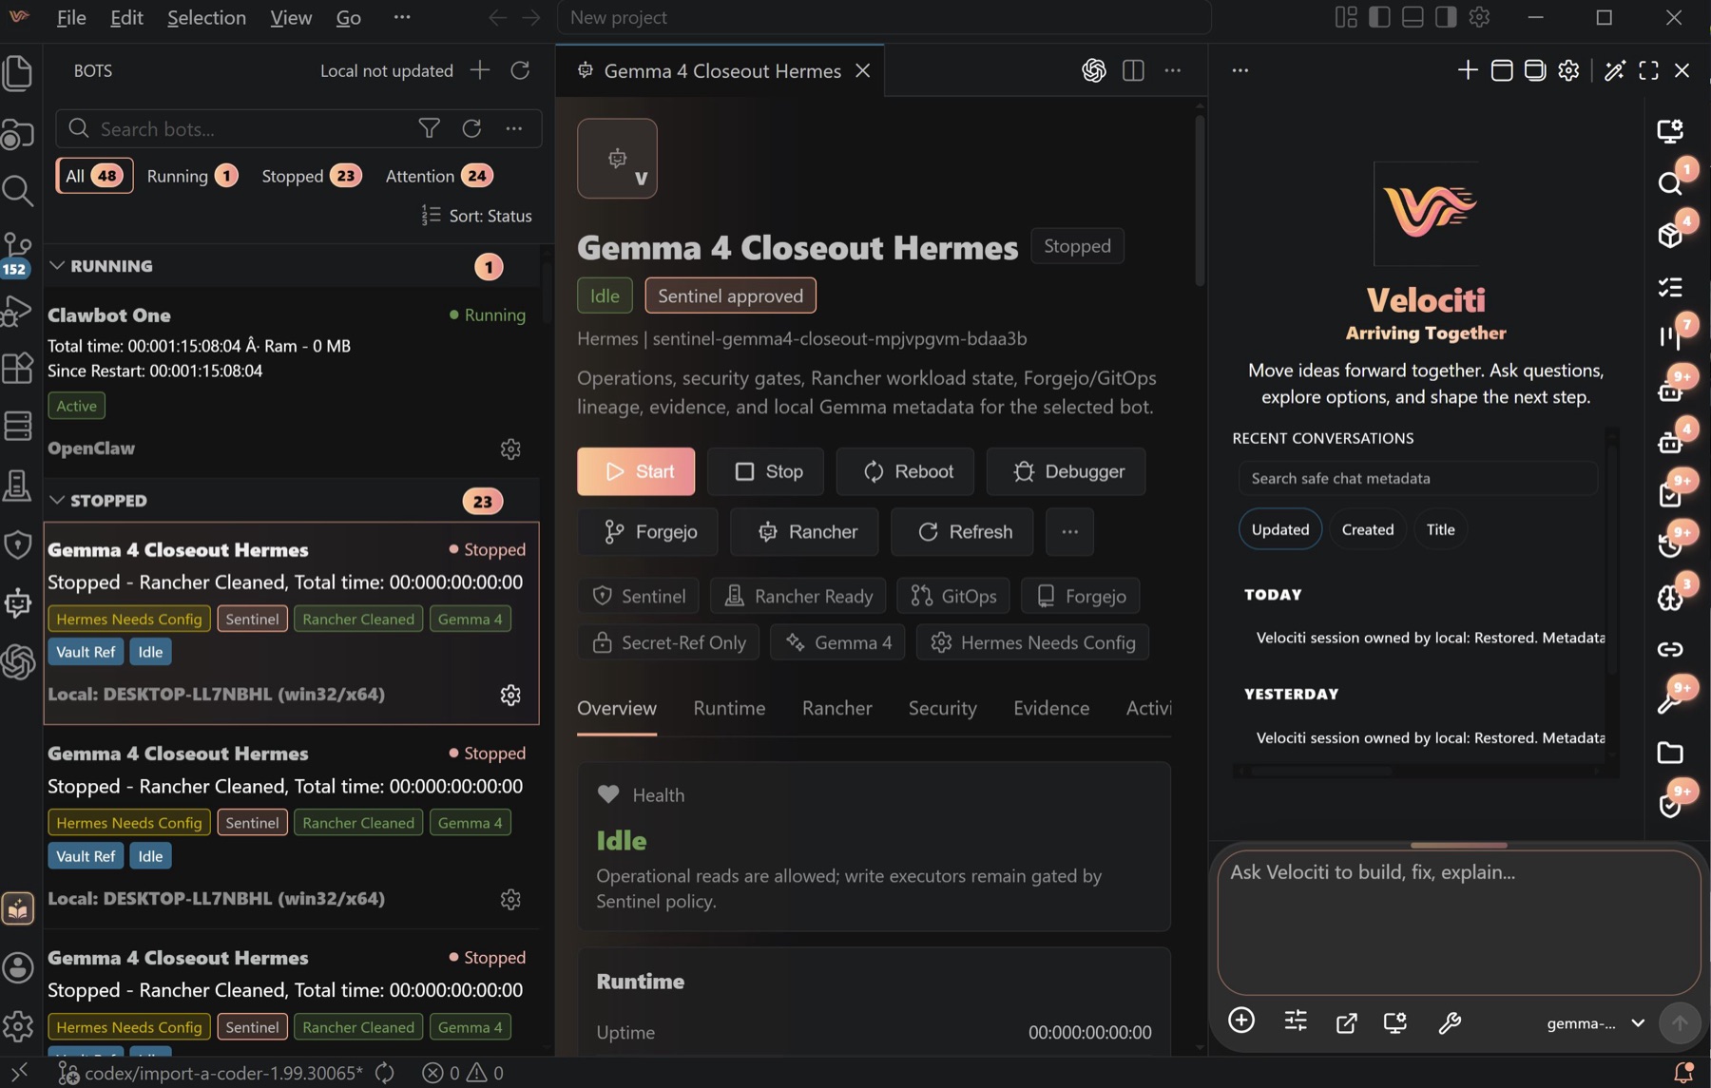1711x1088 pixels.
Task: Sort conversations by Updated
Action: click(x=1279, y=529)
